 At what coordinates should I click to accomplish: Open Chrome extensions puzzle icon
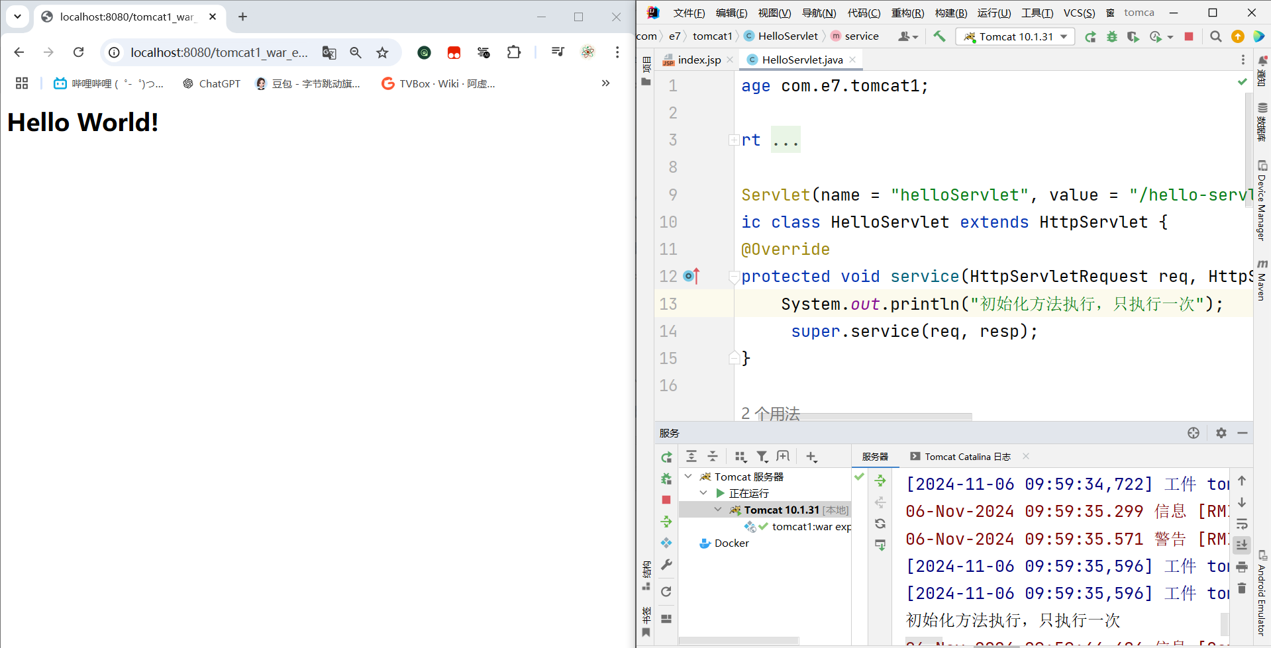(x=514, y=52)
